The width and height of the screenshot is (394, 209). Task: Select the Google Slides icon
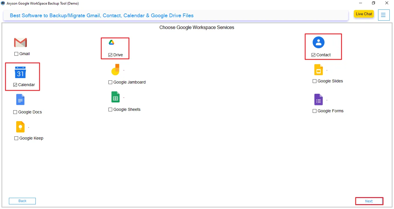point(318,69)
